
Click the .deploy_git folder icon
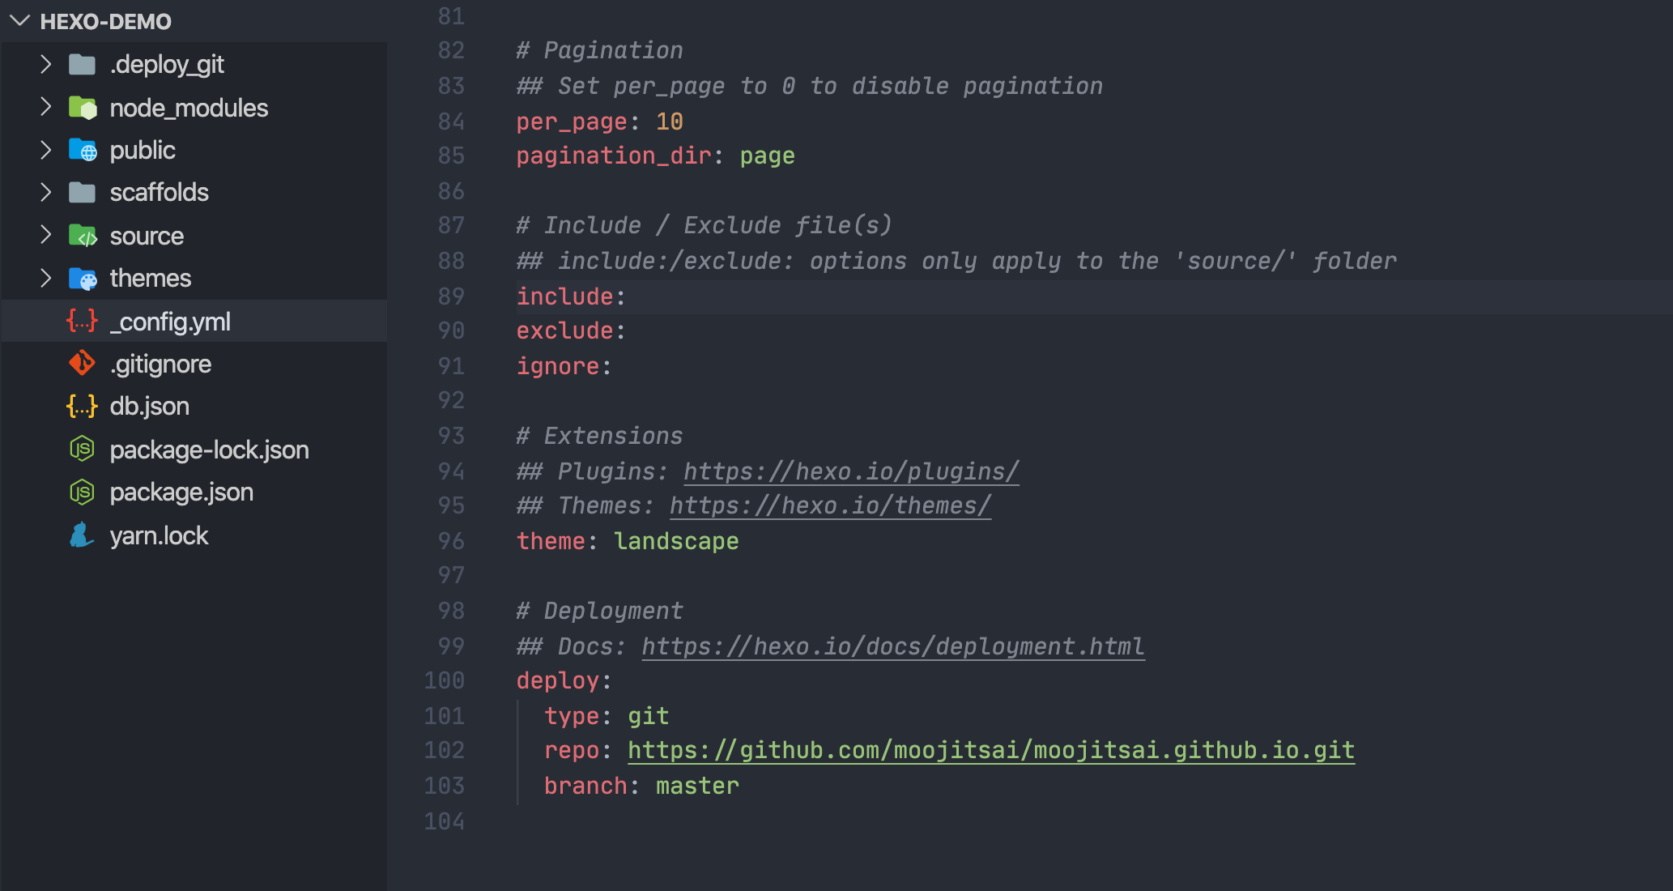click(82, 64)
